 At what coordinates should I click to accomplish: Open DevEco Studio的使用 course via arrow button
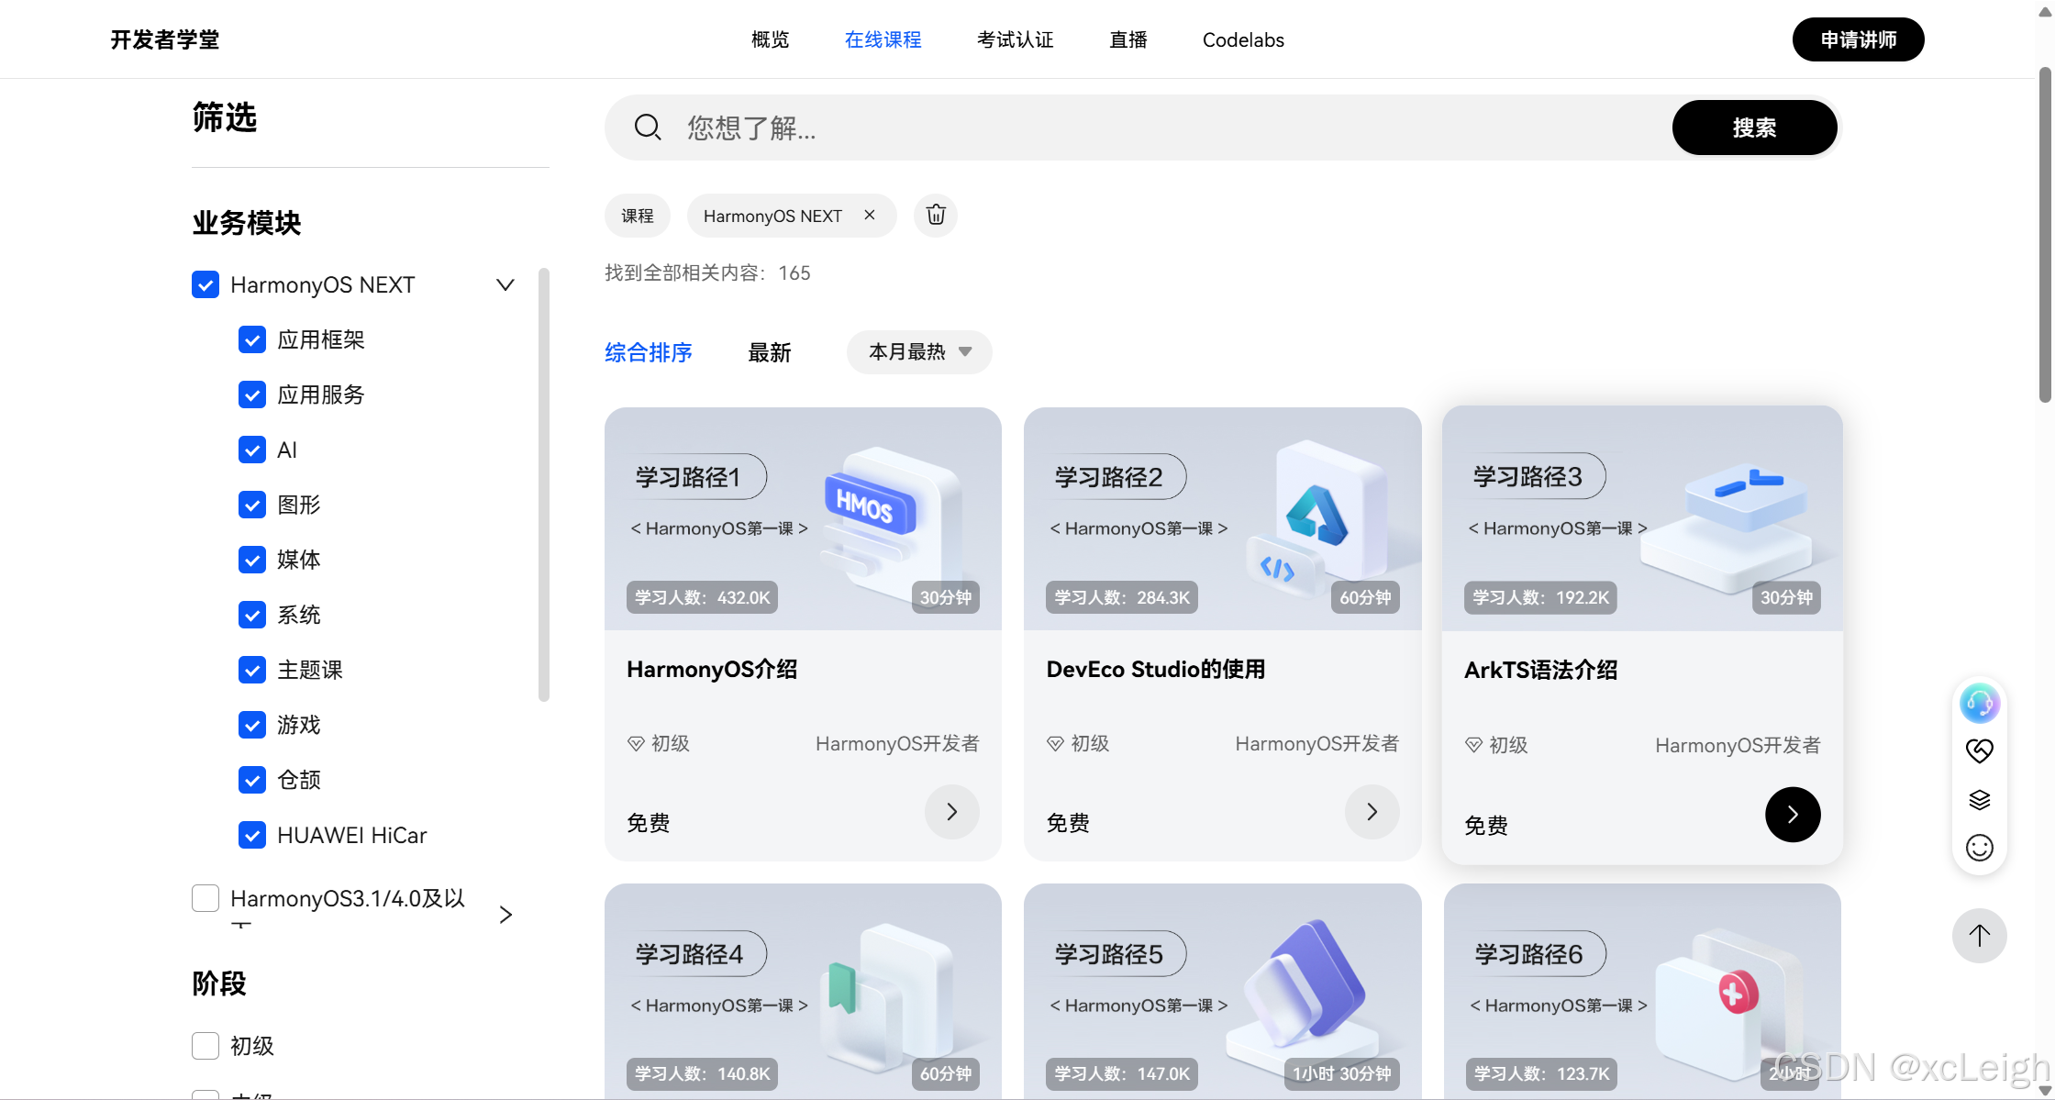[x=1372, y=812]
